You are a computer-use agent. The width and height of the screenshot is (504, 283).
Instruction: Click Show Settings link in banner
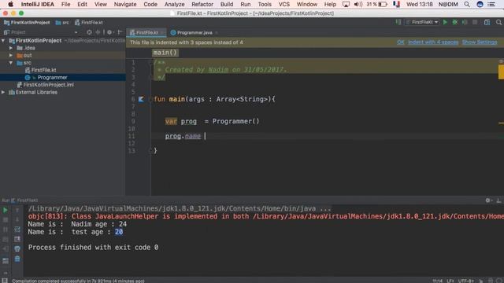(480, 42)
